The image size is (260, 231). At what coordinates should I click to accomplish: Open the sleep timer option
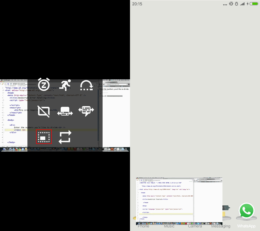click(44, 85)
